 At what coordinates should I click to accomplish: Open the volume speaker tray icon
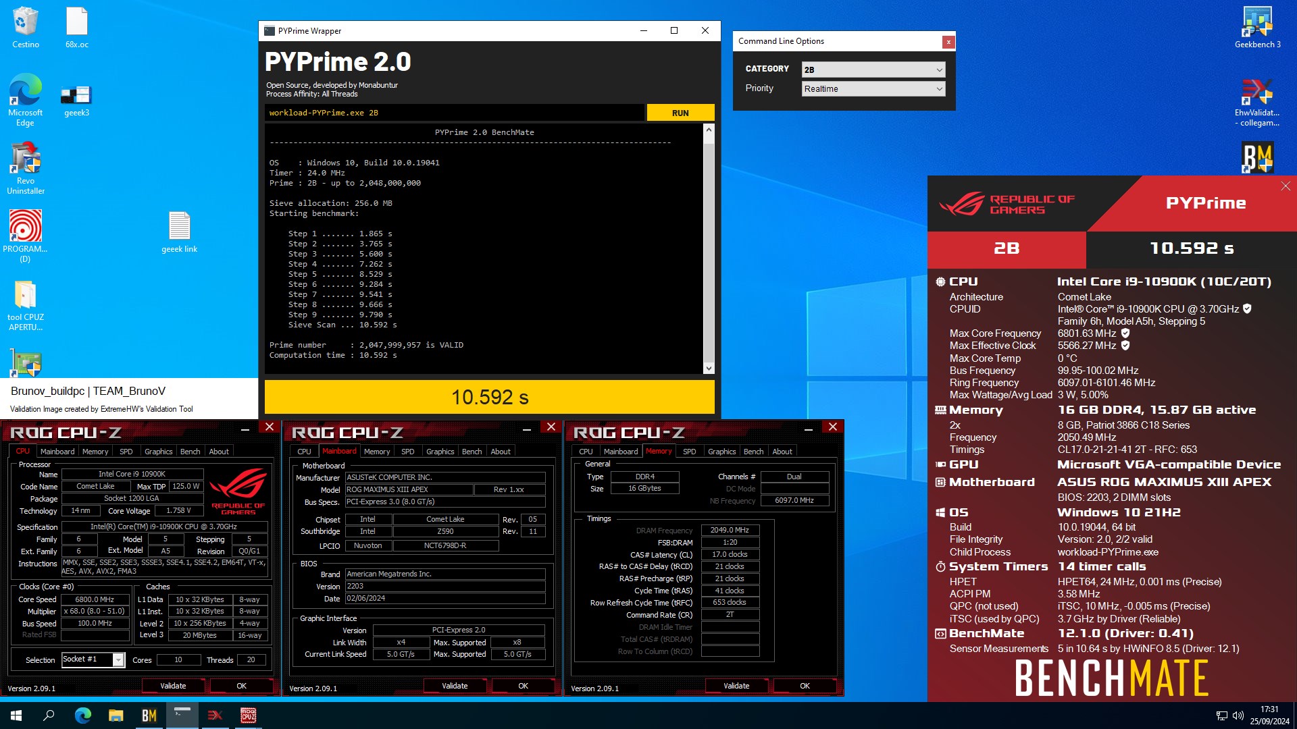1238,715
